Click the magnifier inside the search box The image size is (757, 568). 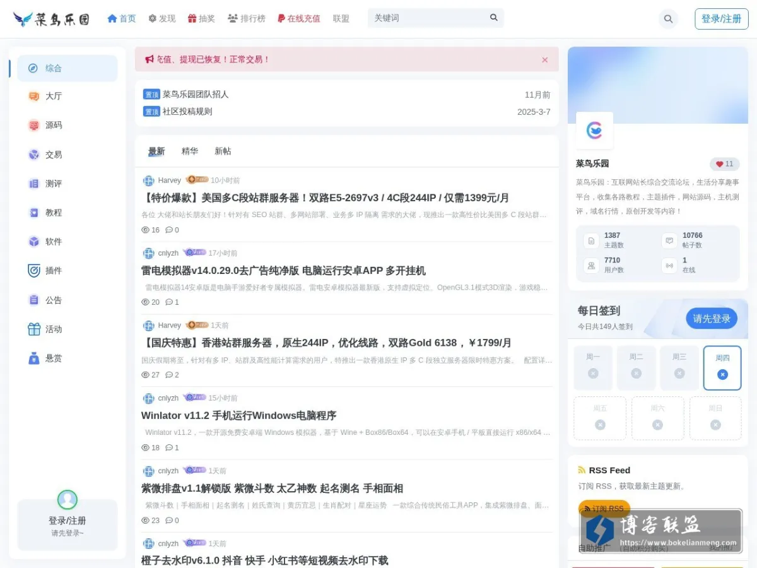(494, 18)
